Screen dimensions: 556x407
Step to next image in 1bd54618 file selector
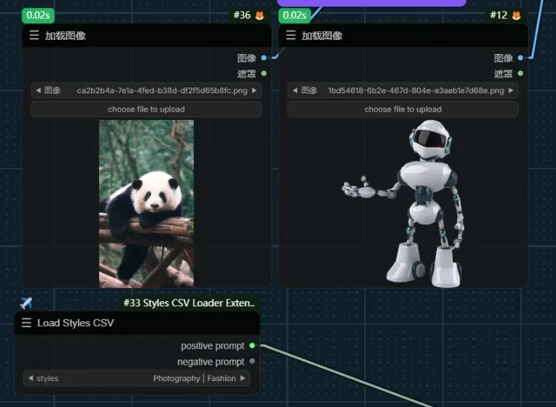[x=512, y=90]
